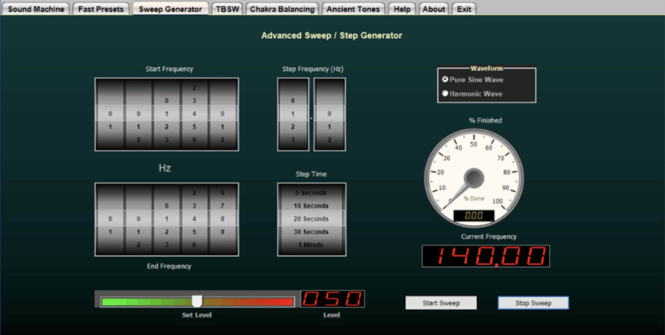Click Step Frequency integer digit wheel
Image resolution: width=665 pixels, height=335 pixels.
pyautogui.click(x=293, y=114)
